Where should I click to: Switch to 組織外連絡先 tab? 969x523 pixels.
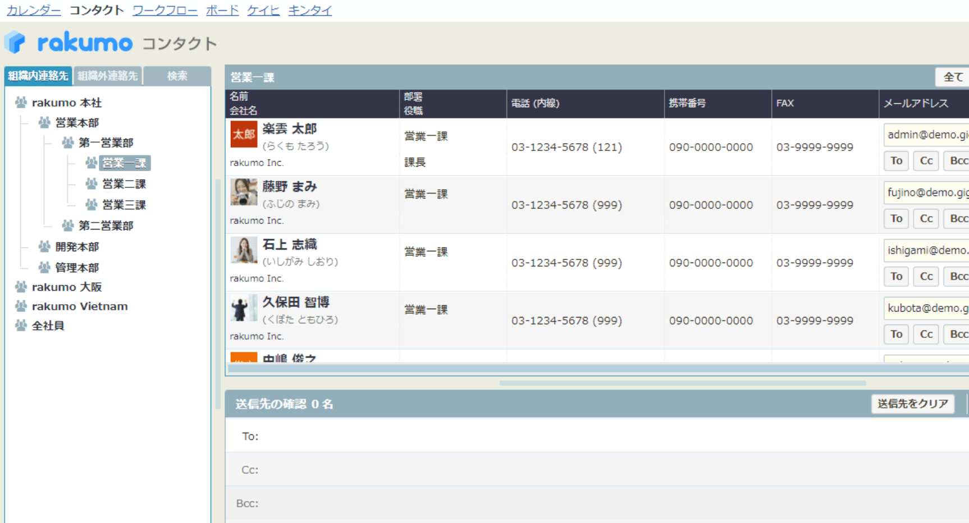(x=108, y=76)
